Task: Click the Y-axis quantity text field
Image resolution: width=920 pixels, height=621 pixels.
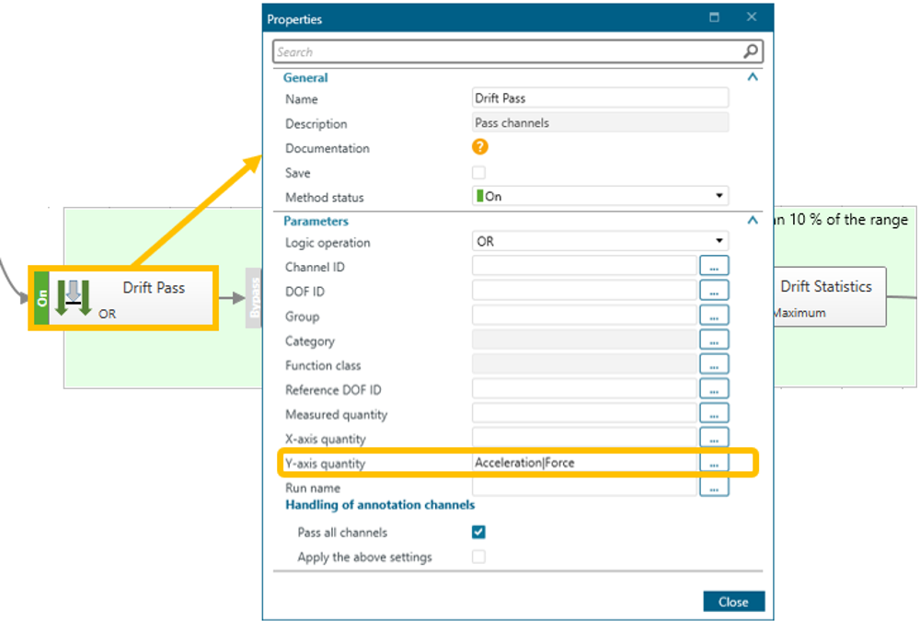Action: pyautogui.click(x=584, y=463)
